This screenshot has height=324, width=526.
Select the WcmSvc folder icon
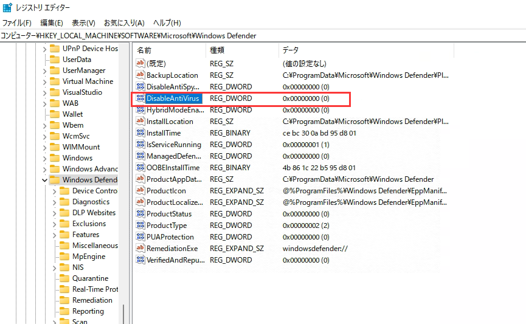point(54,136)
